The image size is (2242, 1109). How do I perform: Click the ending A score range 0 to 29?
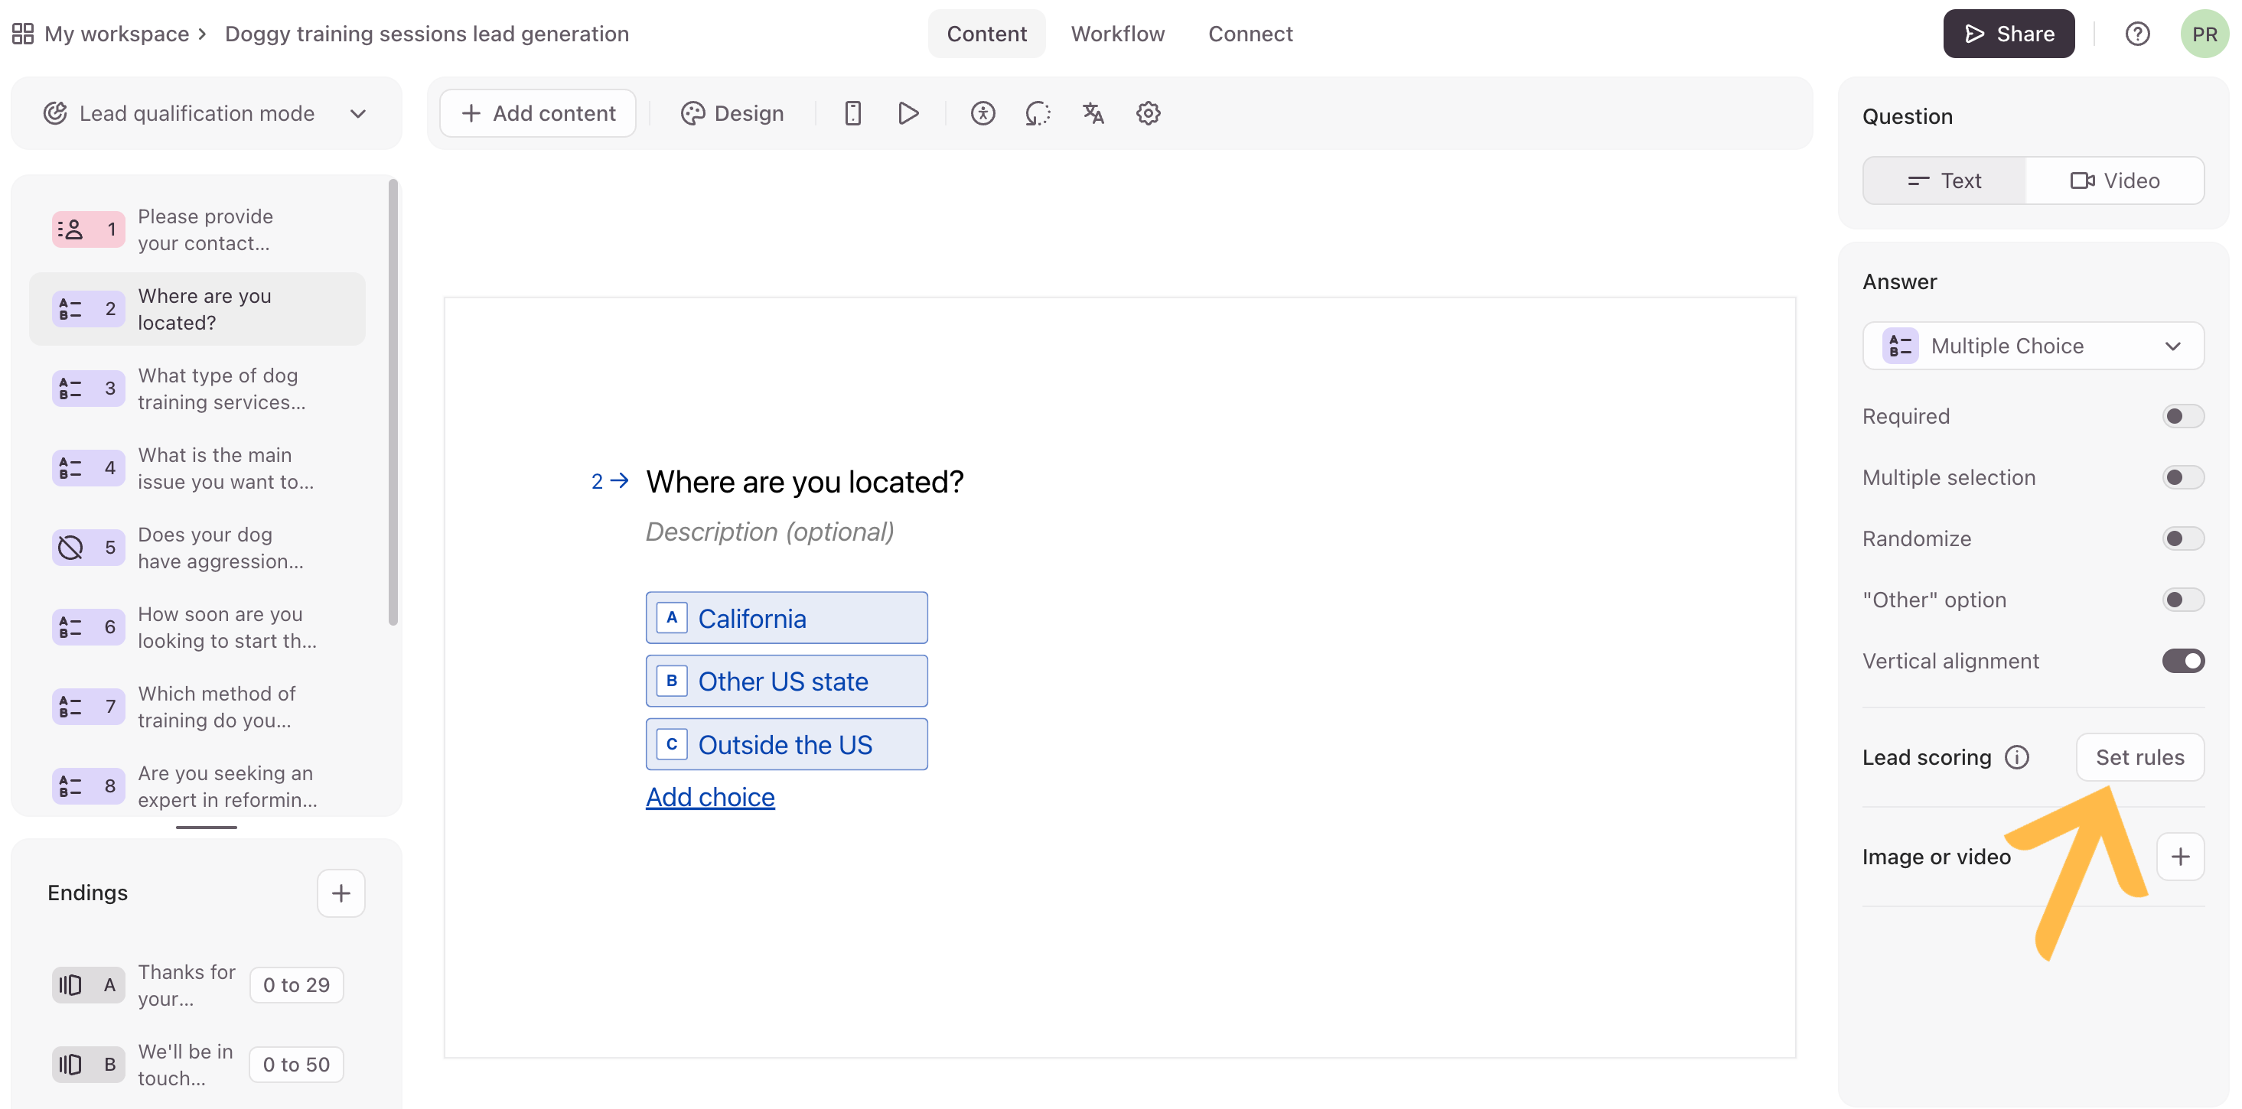[x=297, y=986]
